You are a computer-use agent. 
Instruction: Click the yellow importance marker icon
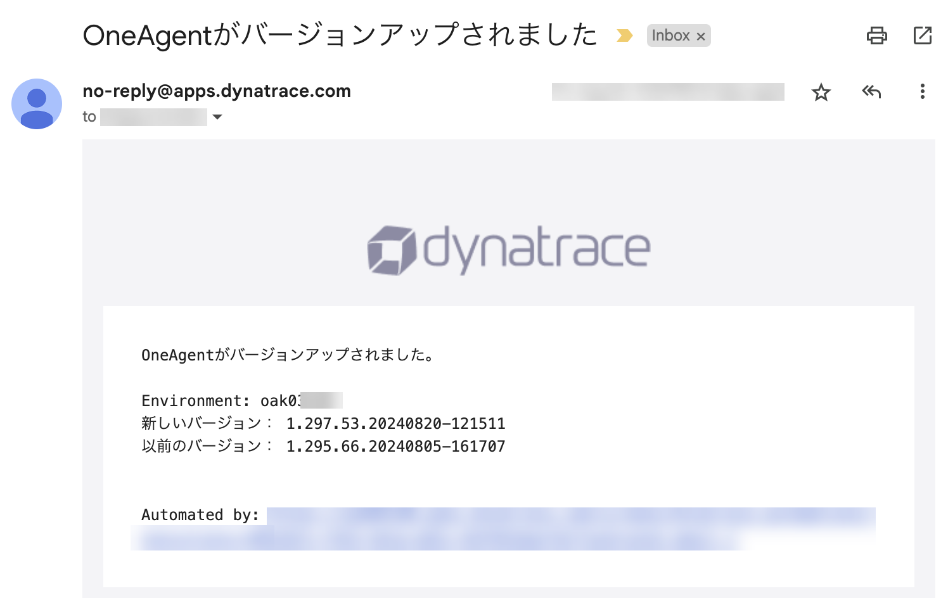click(x=625, y=35)
